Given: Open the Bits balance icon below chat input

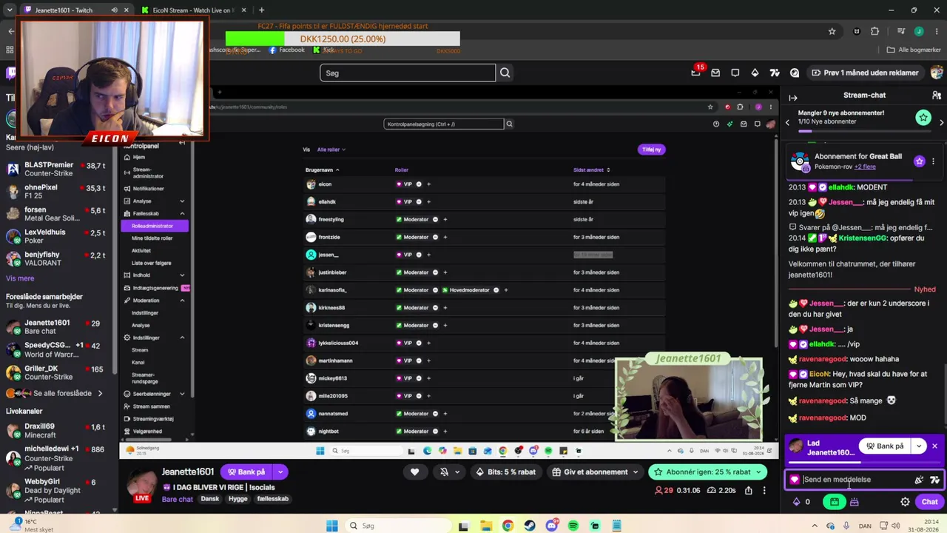Looking at the screenshot, I should (797, 501).
